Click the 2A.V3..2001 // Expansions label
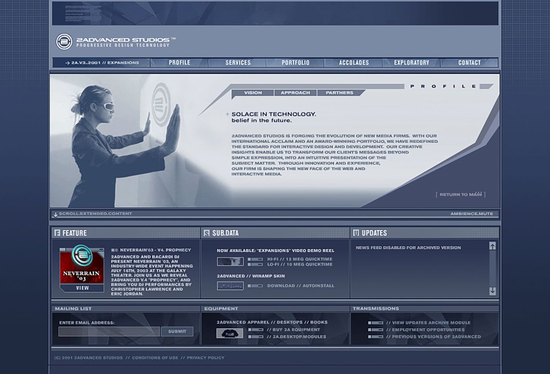Screen dimensions: 550x374 point(102,62)
